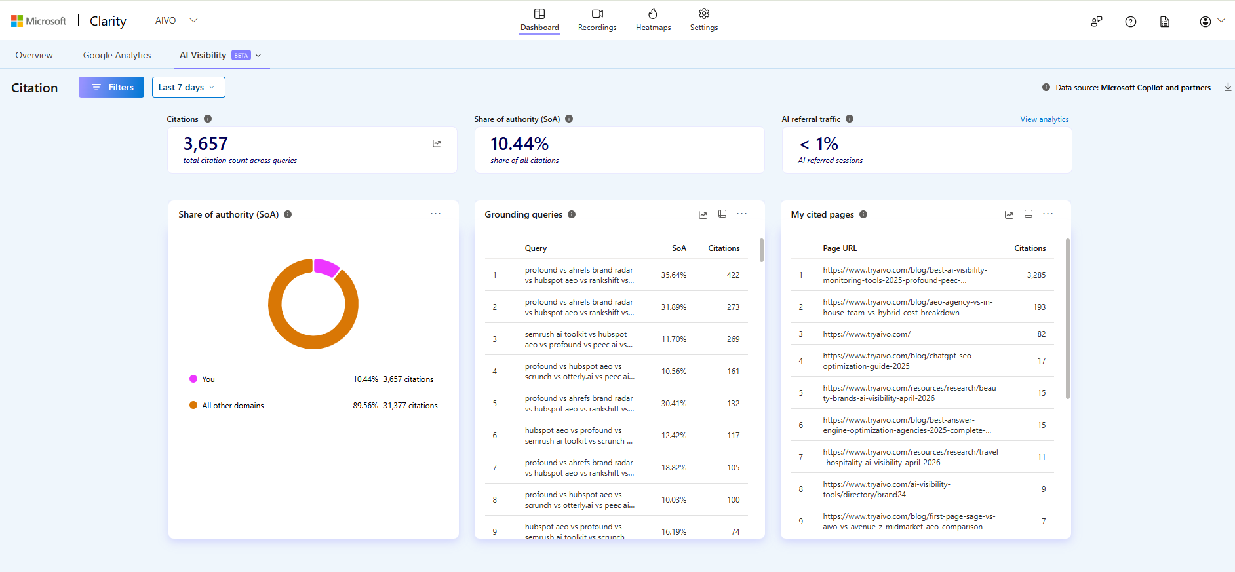
Task: Click the orange All other domains swatch
Action: point(193,405)
